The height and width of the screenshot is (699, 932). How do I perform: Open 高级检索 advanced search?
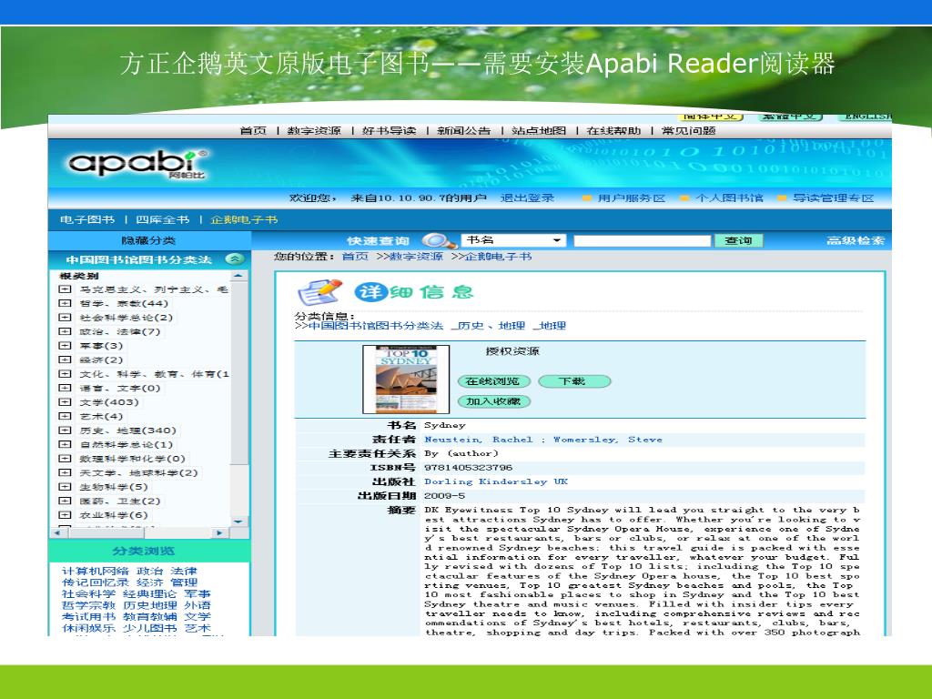(x=856, y=240)
